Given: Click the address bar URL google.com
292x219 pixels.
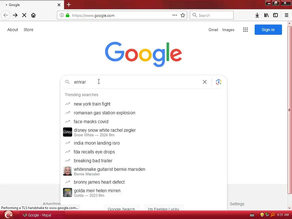Looking at the screenshot, I should [93, 15].
